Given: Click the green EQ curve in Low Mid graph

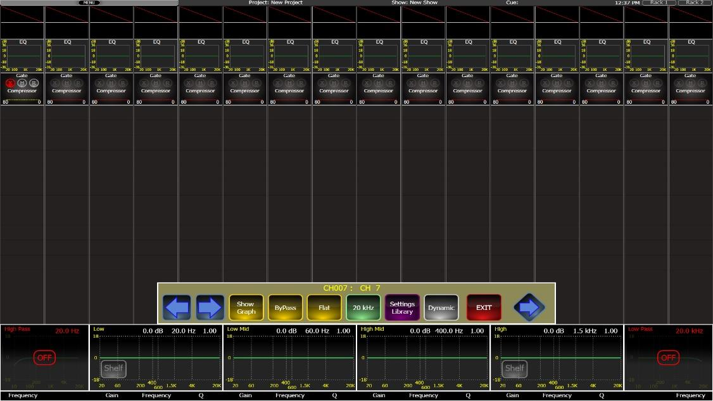Looking at the screenshot, I should click(x=293, y=358).
